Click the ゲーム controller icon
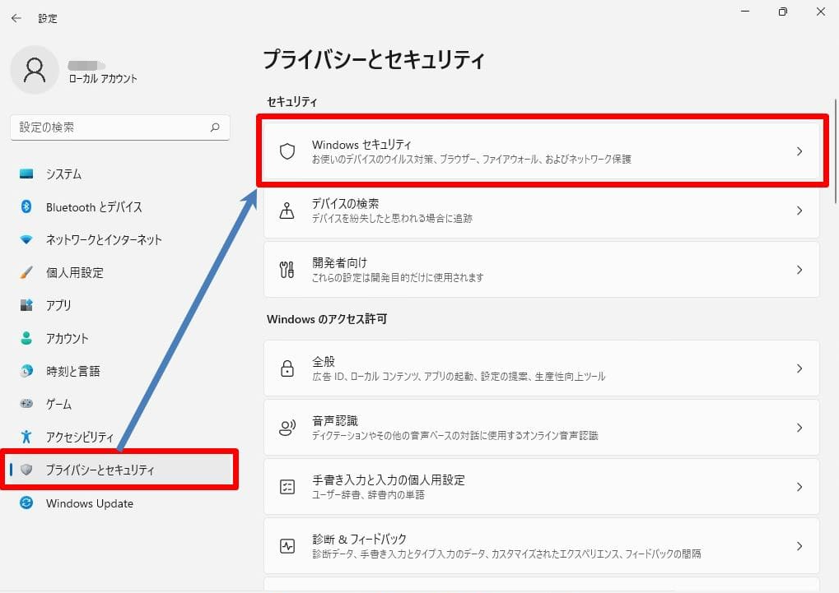This screenshot has width=839, height=593. coord(26,404)
